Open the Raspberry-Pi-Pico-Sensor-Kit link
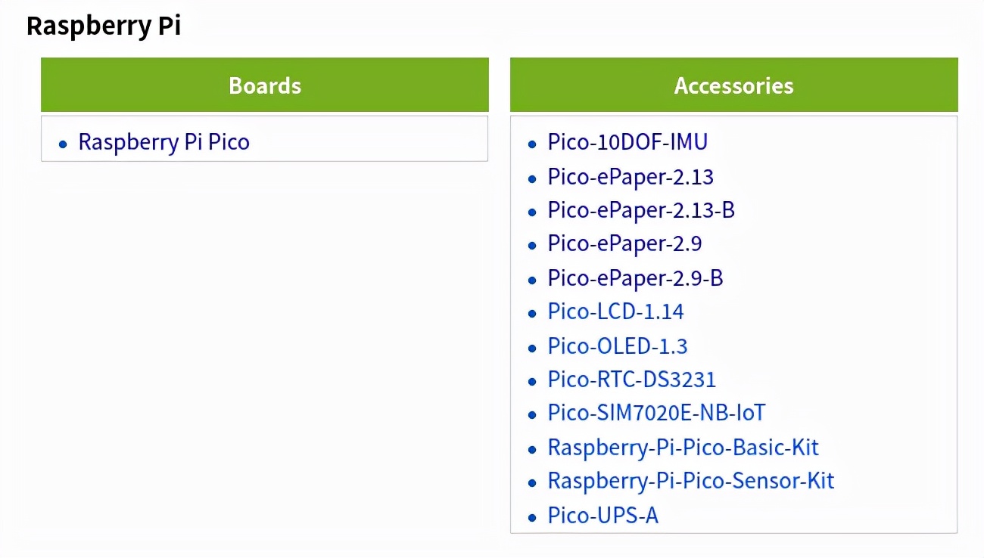984x558 pixels. click(690, 481)
